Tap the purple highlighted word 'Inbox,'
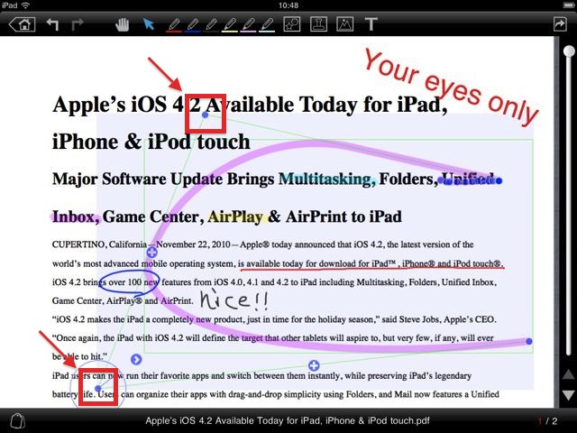The height and width of the screenshot is (433, 577). coord(76,216)
